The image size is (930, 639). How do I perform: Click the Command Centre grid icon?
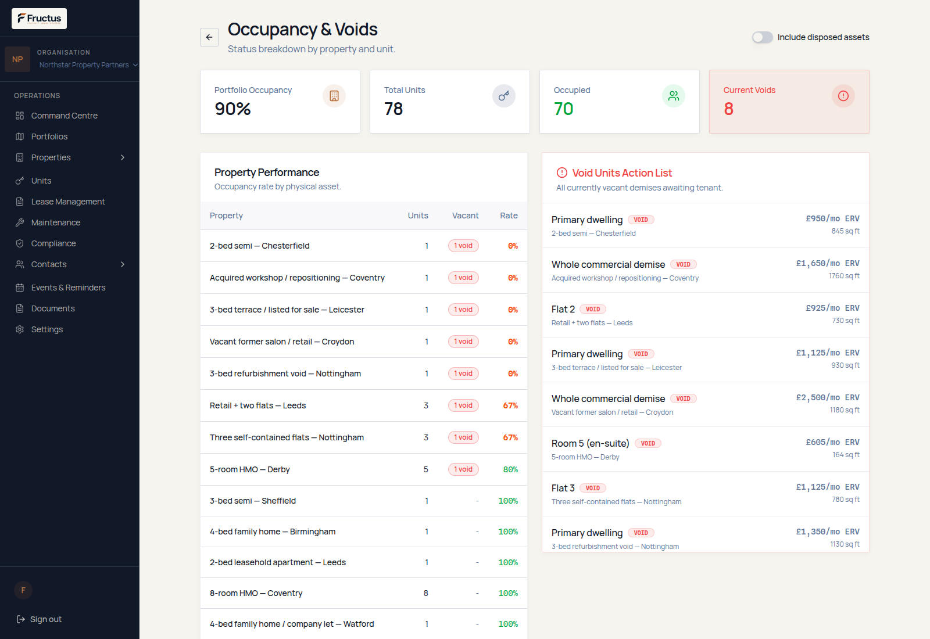click(20, 116)
